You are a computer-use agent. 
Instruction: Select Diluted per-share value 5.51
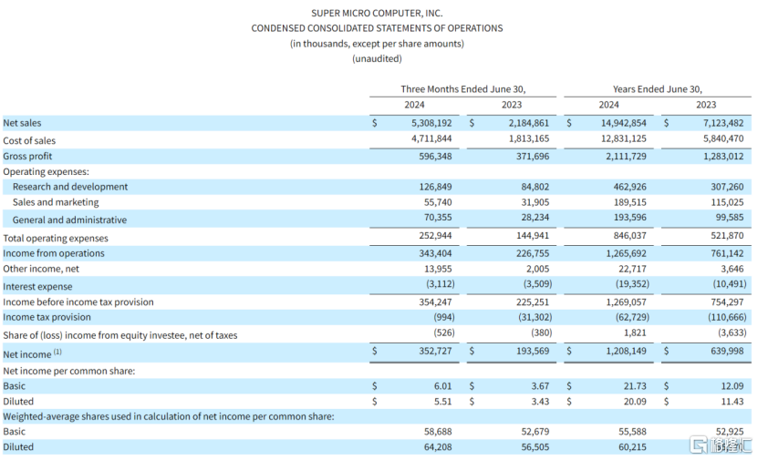[x=442, y=402]
